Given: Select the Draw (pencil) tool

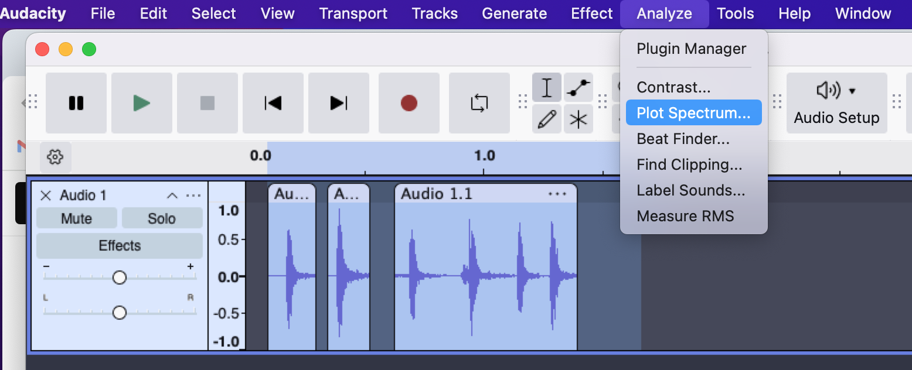Looking at the screenshot, I should pos(547,119).
